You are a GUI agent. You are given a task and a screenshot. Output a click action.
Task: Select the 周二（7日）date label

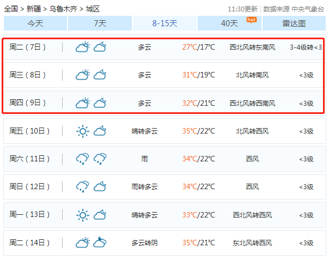coord(27,47)
